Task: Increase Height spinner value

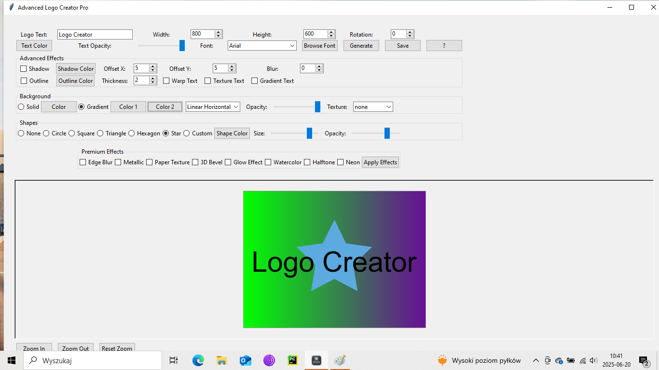Action: pyautogui.click(x=331, y=32)
